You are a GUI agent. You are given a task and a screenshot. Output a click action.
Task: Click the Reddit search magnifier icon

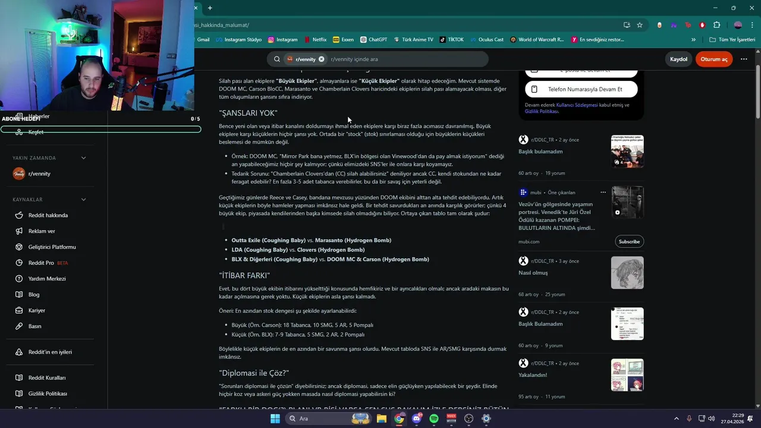pyautogui.click(x=277, y=59)
